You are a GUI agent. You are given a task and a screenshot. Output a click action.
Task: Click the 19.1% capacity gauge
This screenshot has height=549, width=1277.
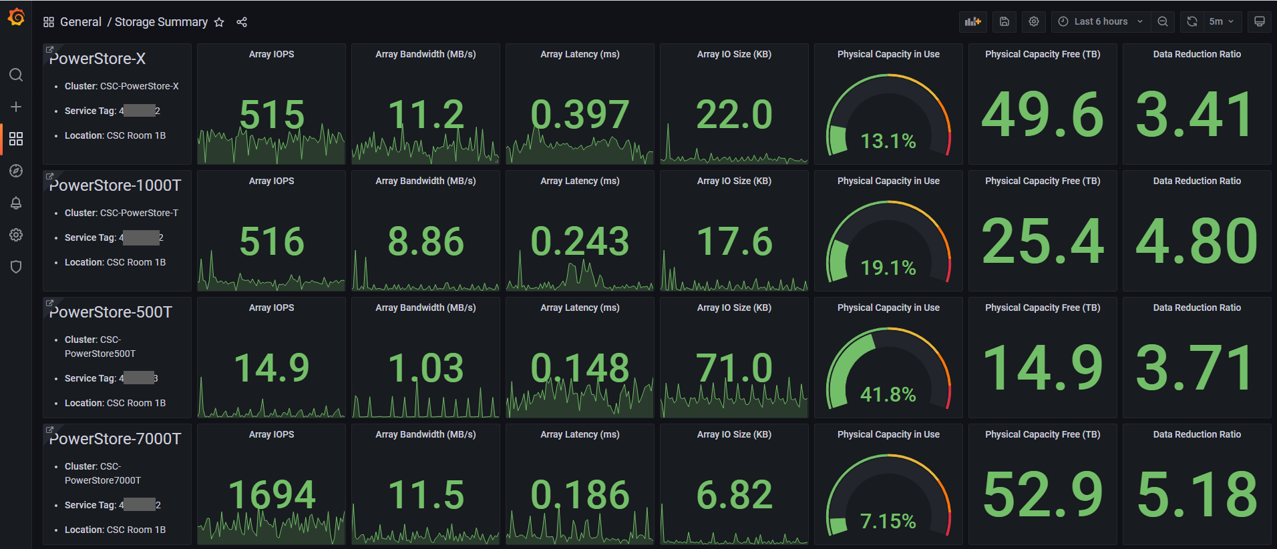click(x=888, y=241)
